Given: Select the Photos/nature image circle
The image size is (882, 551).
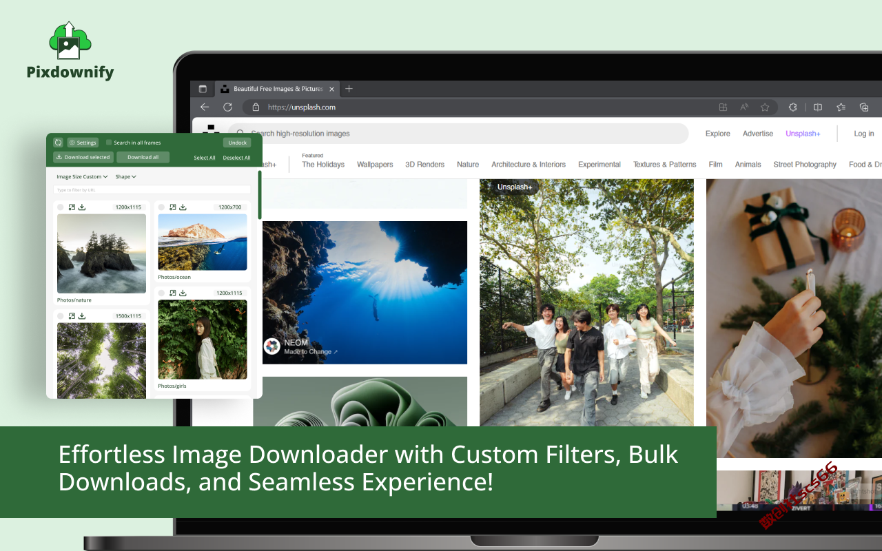Looking at the screenshot, I should pos(61,207).
